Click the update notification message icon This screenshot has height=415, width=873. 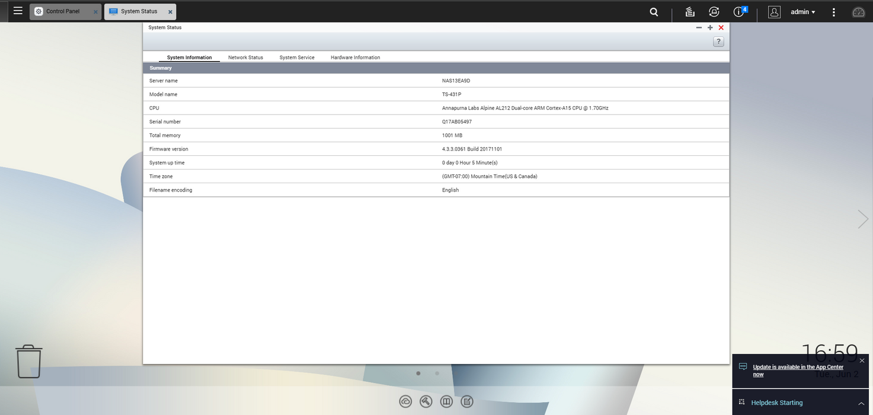coord(743,367)
